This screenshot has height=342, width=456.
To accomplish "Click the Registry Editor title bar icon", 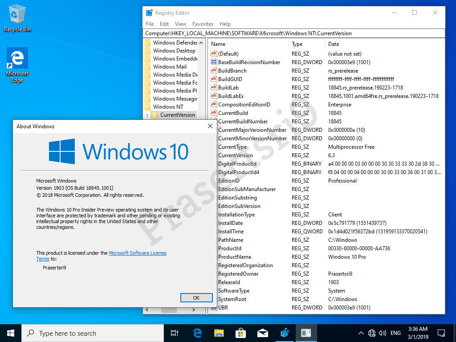I will (149, 13).
